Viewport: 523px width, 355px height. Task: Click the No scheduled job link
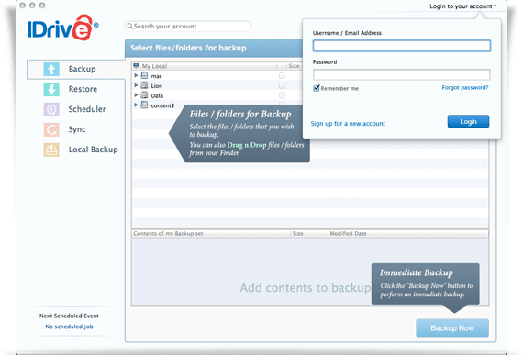click(69, 327)
